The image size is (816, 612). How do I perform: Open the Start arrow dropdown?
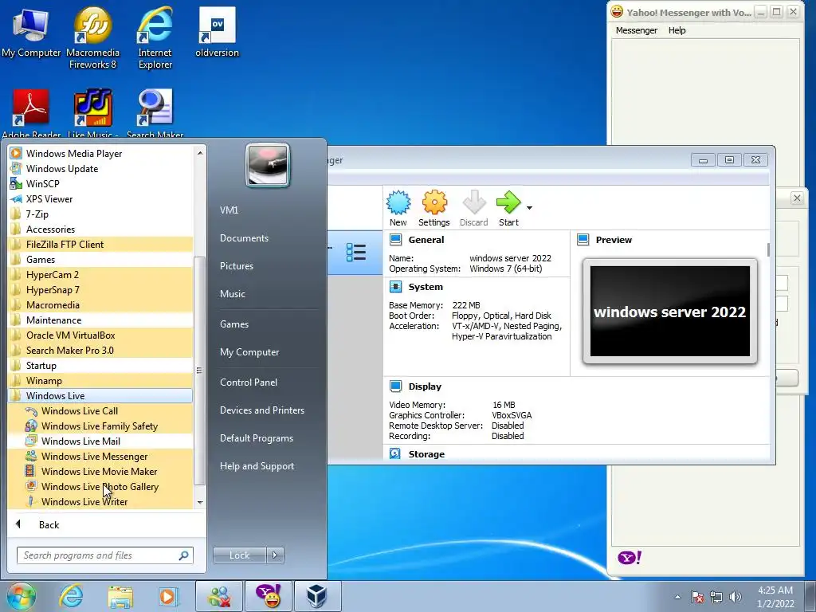(x=529, y=208)
